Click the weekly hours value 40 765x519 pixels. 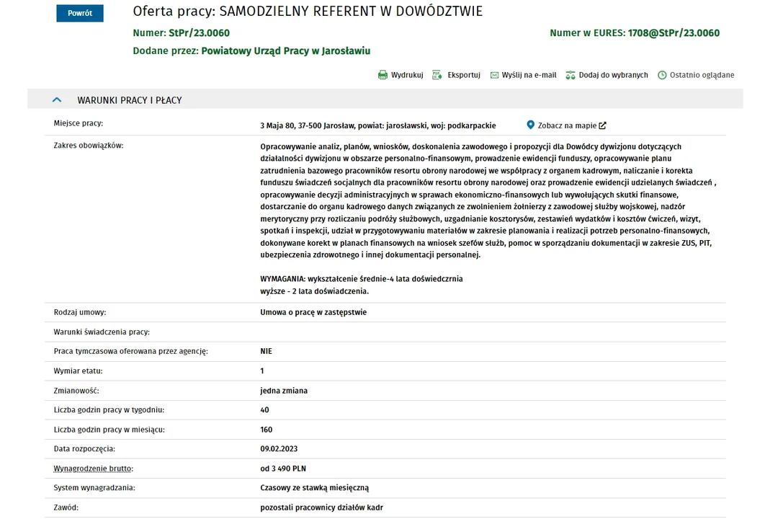(x=264, y=409)
